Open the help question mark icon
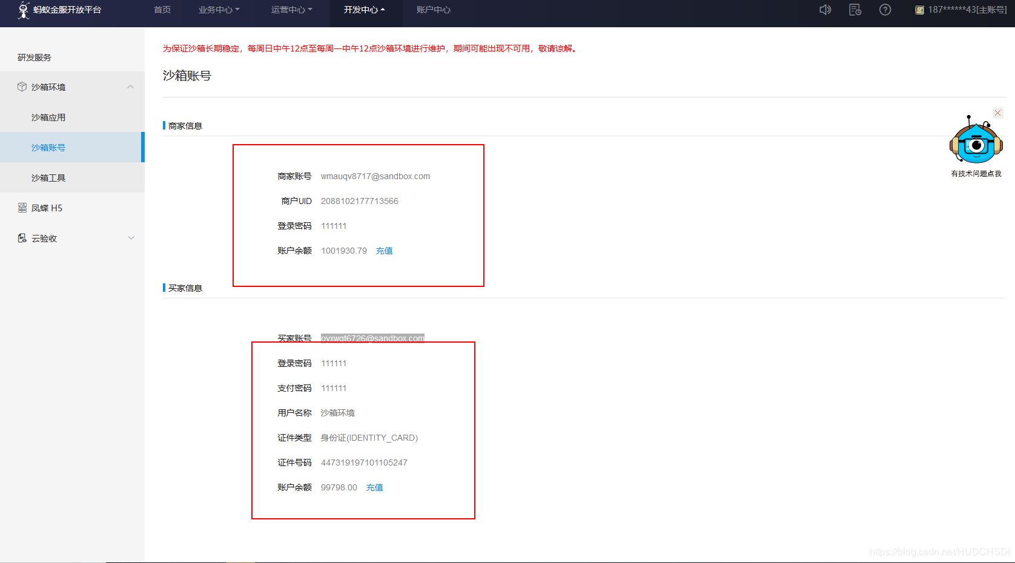This screenshot has height=563, width=1015. pos(885,9)
